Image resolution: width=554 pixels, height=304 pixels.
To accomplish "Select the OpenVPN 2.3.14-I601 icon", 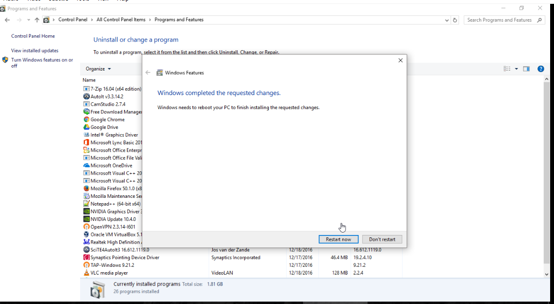I will tap(86, 227).
